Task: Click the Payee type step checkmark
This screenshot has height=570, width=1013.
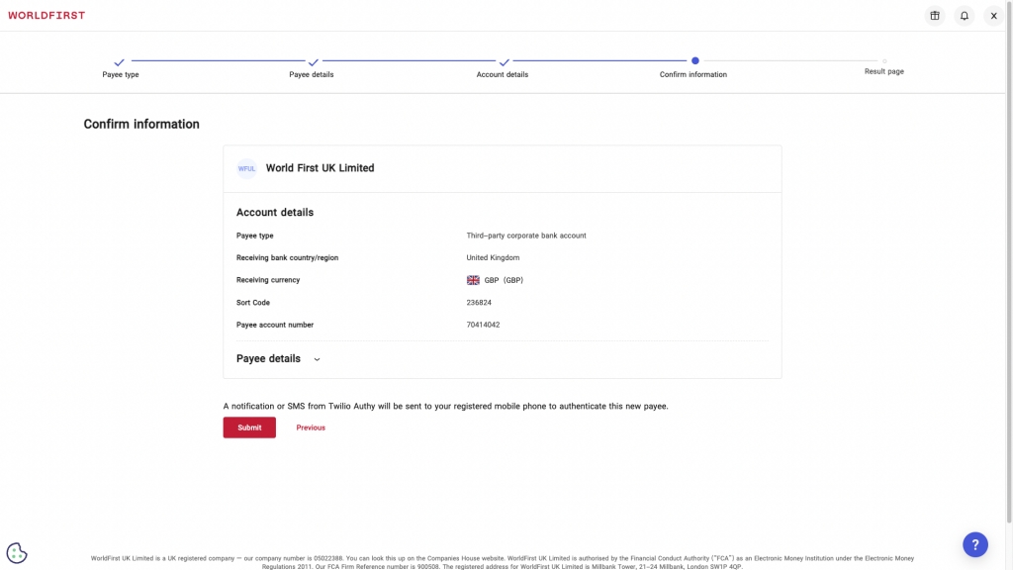Action: point(120,59)
